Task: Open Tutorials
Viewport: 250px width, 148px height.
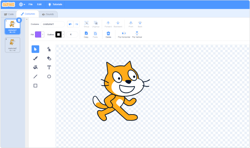Action: click(55, 4)
